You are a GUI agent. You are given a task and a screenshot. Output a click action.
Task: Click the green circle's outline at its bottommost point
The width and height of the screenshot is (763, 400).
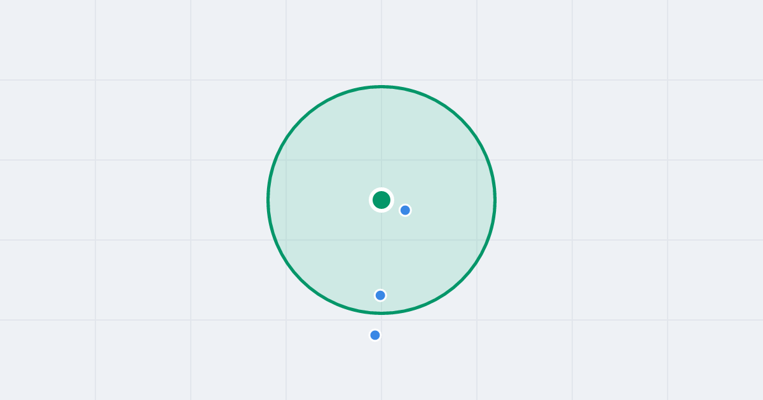pos(381,313)
